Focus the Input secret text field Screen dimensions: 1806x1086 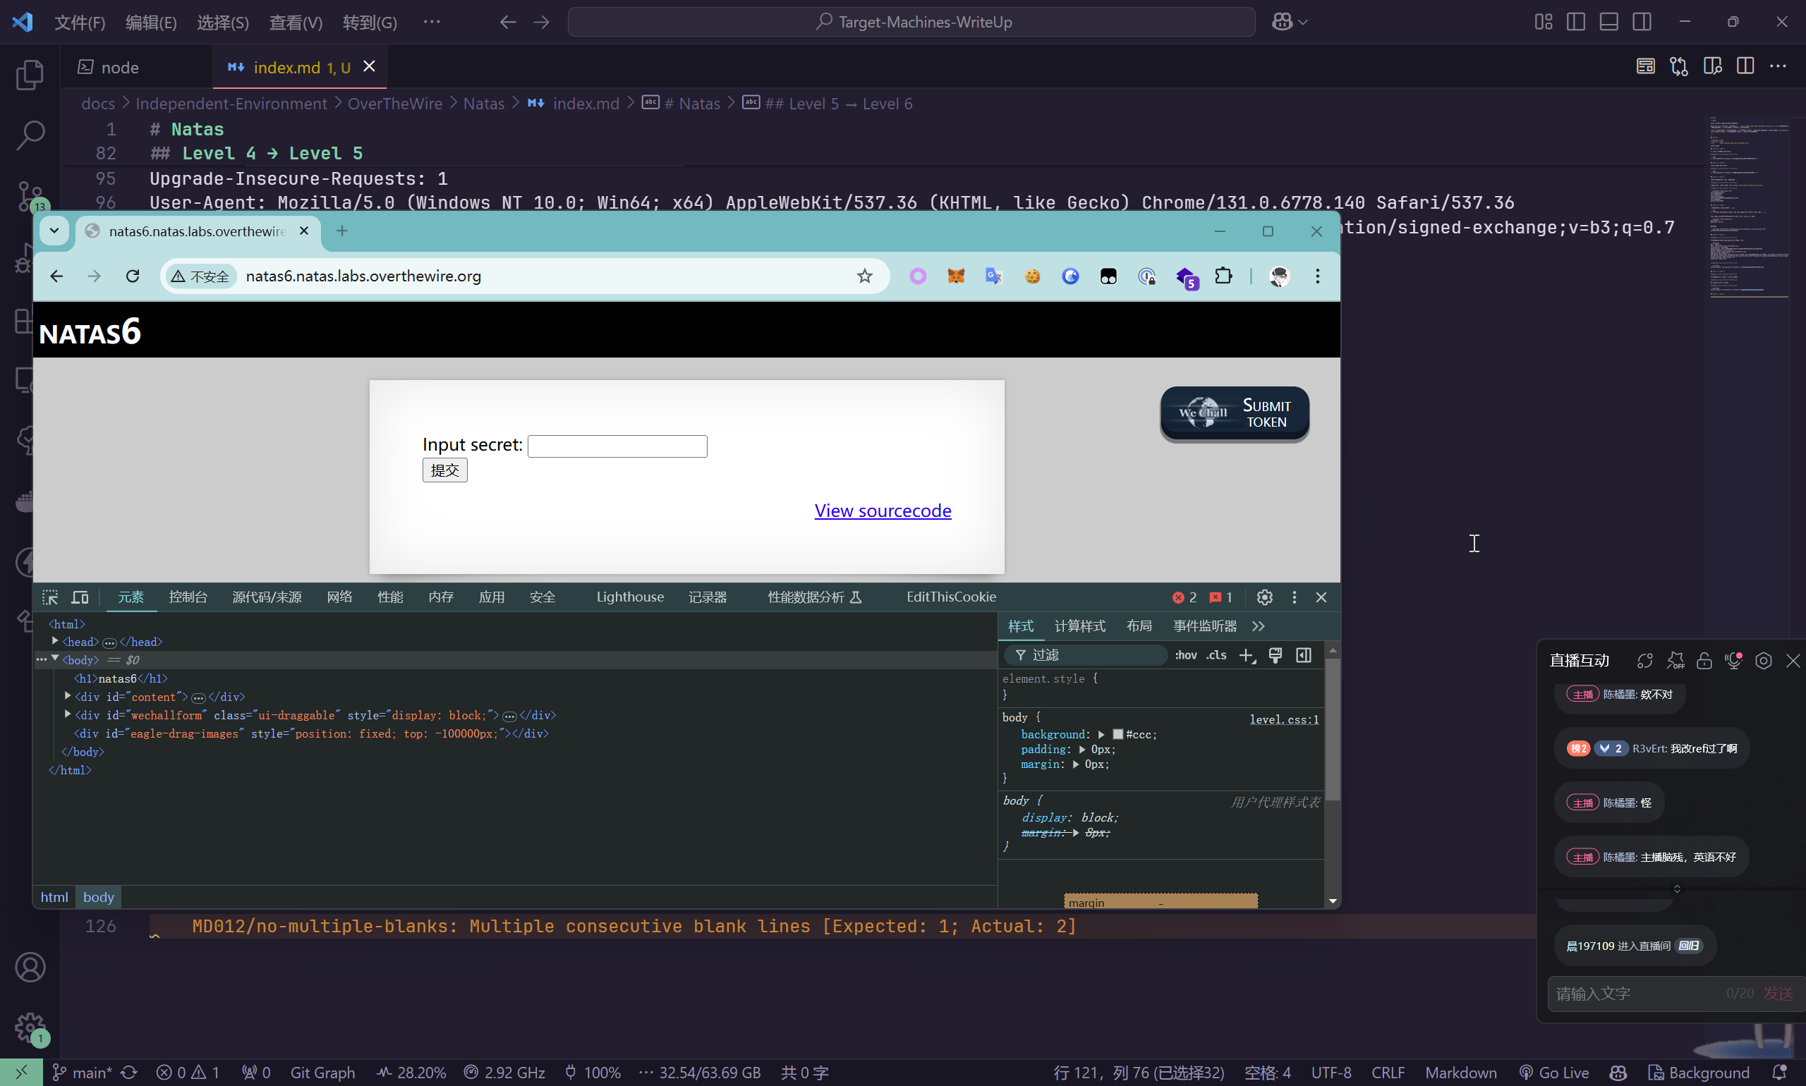617,446
